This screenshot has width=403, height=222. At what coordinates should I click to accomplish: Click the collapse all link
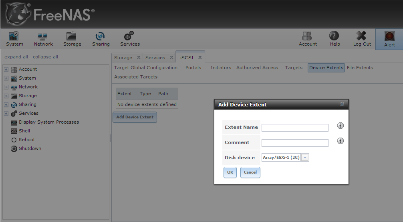point(46,57)
